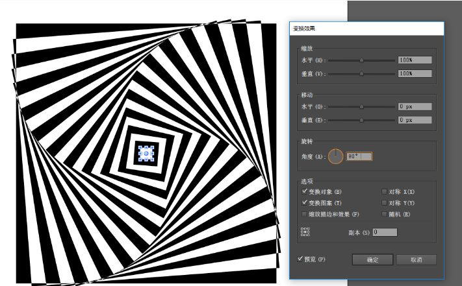Click the 取消 cancel button

click(417, 260)
